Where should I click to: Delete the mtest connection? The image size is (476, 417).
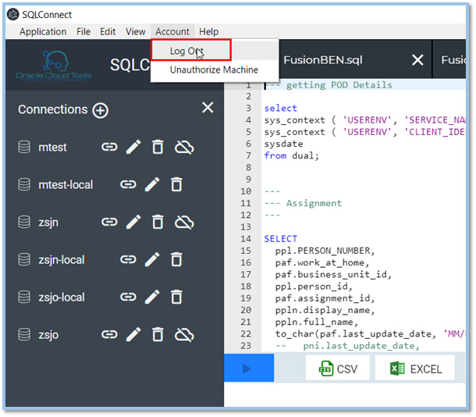pos(158,147)
